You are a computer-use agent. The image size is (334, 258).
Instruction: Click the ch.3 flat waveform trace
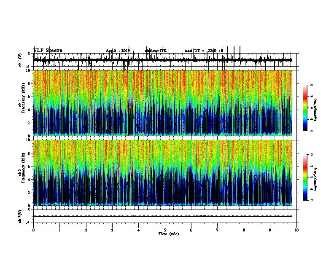tap(163, 216)
